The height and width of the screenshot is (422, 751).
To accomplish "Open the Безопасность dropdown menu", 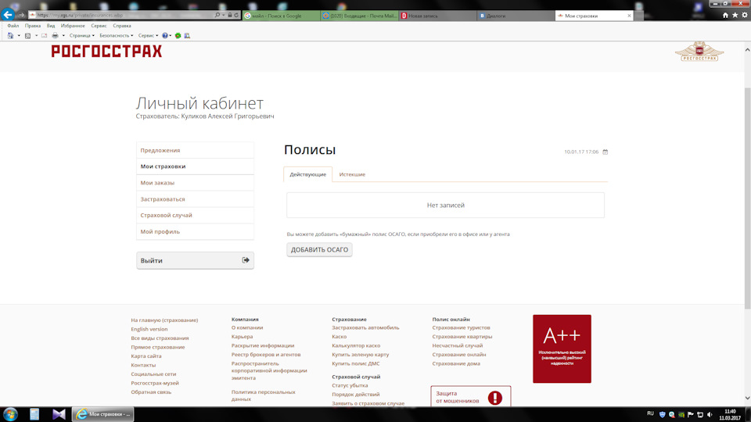I will coord(117,35).
